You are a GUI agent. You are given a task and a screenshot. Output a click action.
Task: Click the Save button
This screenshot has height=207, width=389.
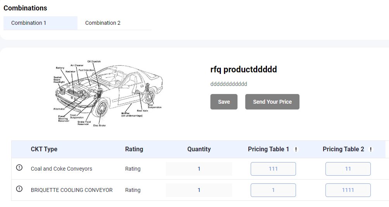224,102
